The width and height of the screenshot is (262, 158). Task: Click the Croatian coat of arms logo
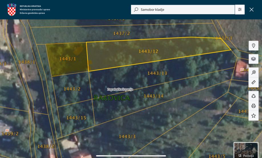pos(11,10)
